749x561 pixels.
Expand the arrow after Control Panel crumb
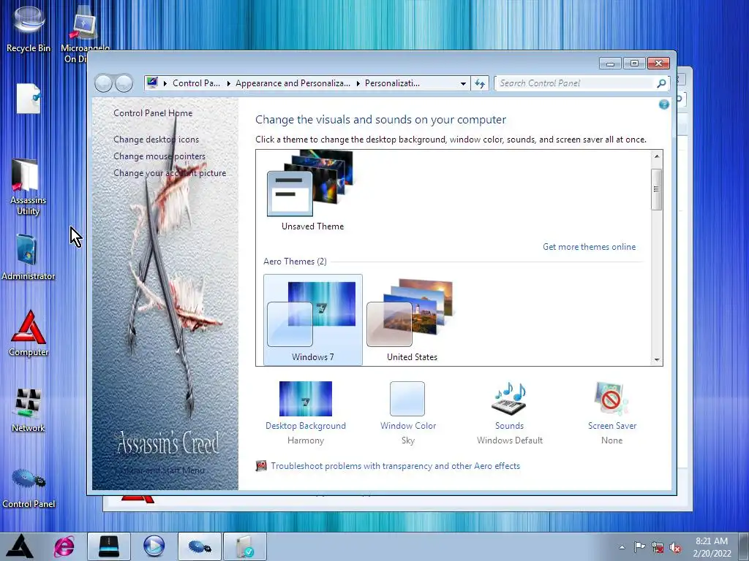click(x=228, y=83)
